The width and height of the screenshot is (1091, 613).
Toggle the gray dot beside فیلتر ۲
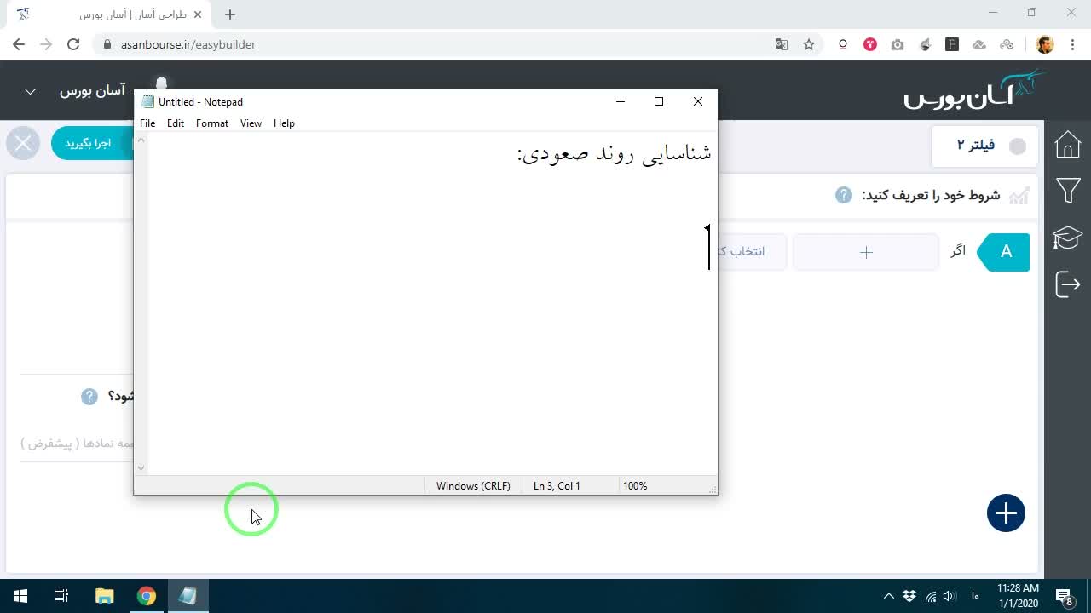click(1018, 146)
